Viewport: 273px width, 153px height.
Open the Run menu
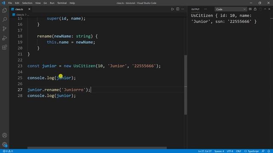[52, 3]
